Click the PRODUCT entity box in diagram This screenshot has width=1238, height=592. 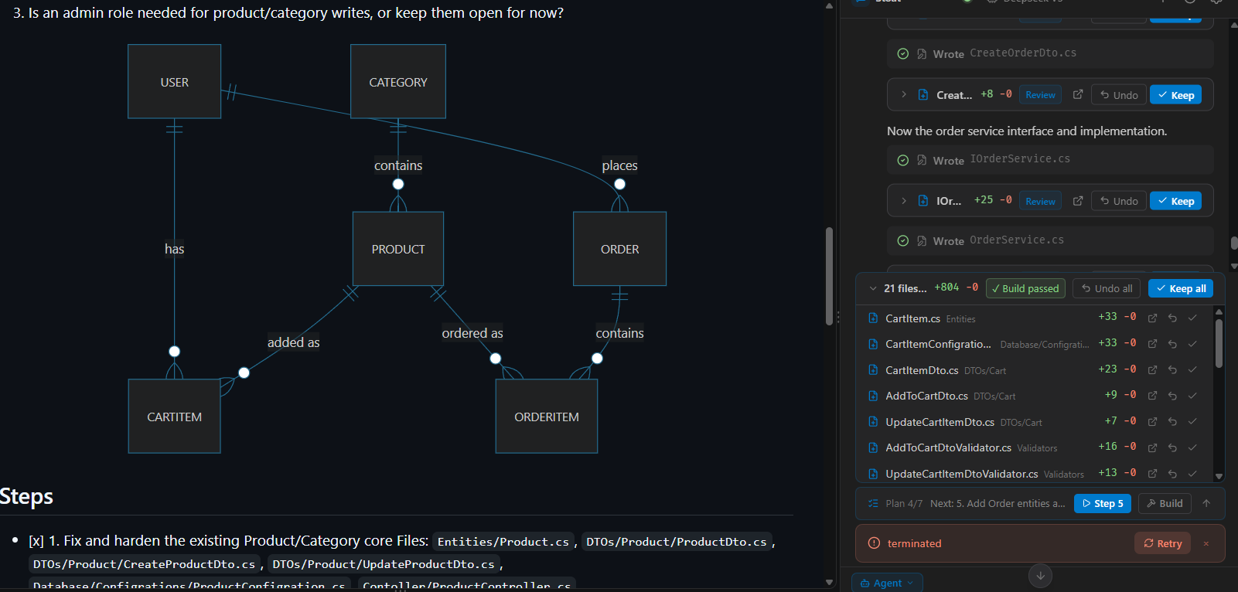coord(398,249)
